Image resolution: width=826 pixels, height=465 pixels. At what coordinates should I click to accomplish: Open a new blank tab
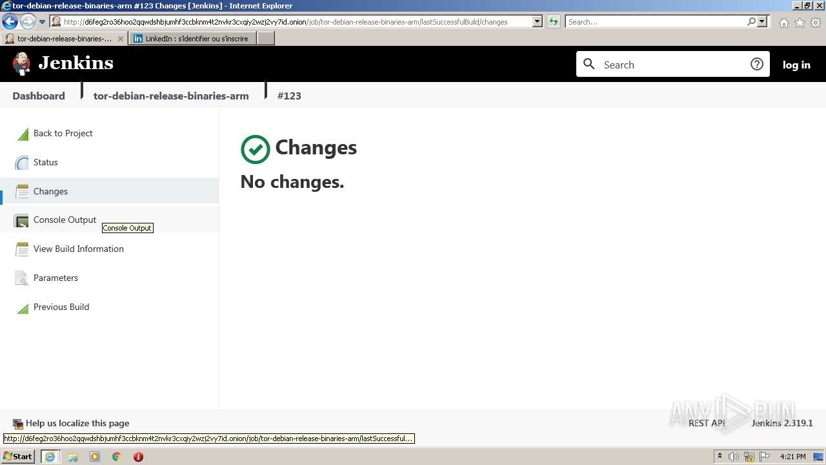coord(266,39)
